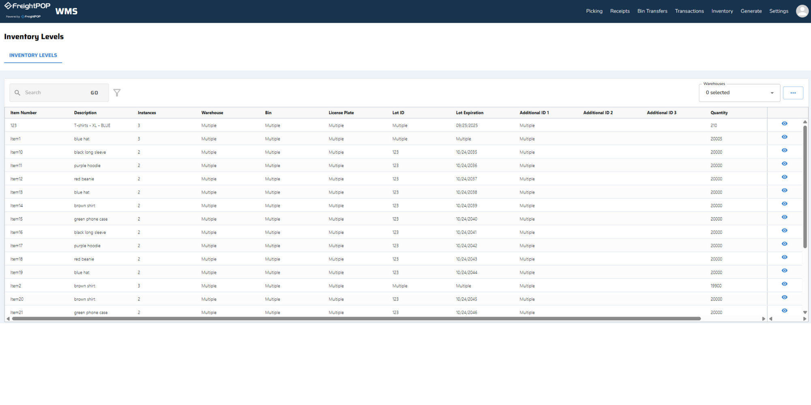Select the INVENTORY LEVELS tab
This screenshot has height=405, width=811.
[x=33, y=55]
